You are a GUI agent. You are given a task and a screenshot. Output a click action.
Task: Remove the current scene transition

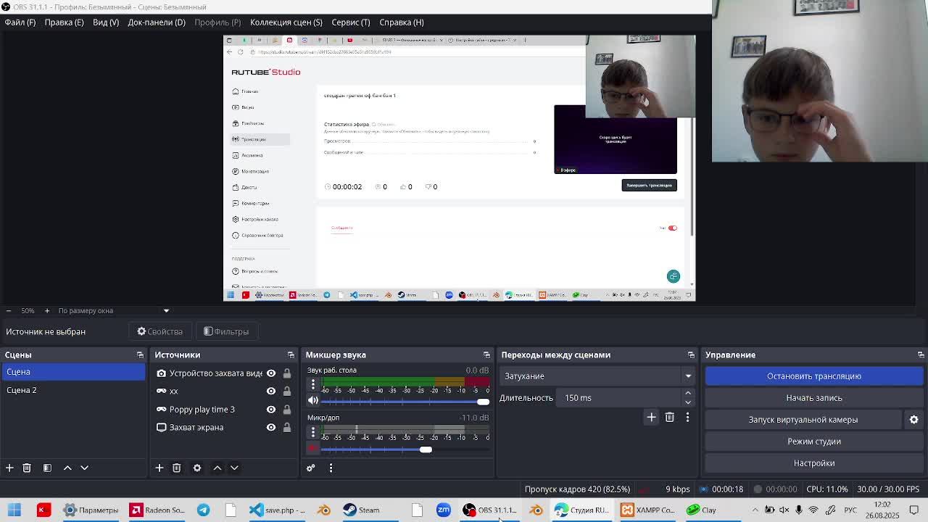pos(669,417)
